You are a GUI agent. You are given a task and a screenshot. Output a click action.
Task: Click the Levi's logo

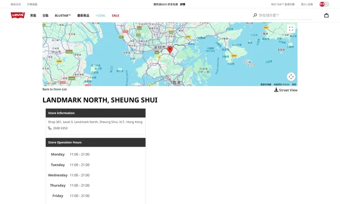[18, 15]
